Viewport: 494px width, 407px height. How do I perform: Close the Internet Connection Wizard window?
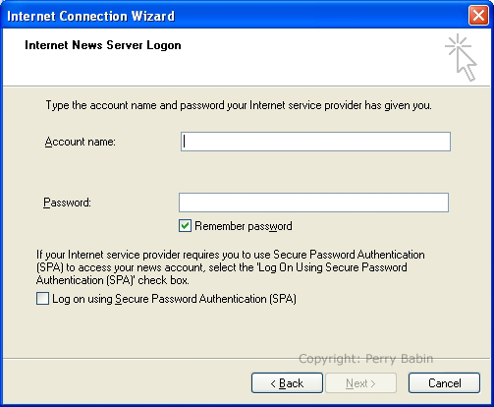pyautogui.click(x=478, y=16)
